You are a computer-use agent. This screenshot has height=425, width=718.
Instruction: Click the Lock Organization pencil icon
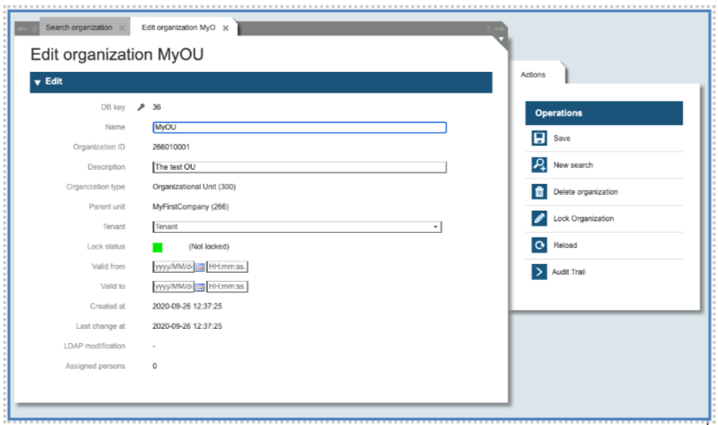[x=538, y=219]
